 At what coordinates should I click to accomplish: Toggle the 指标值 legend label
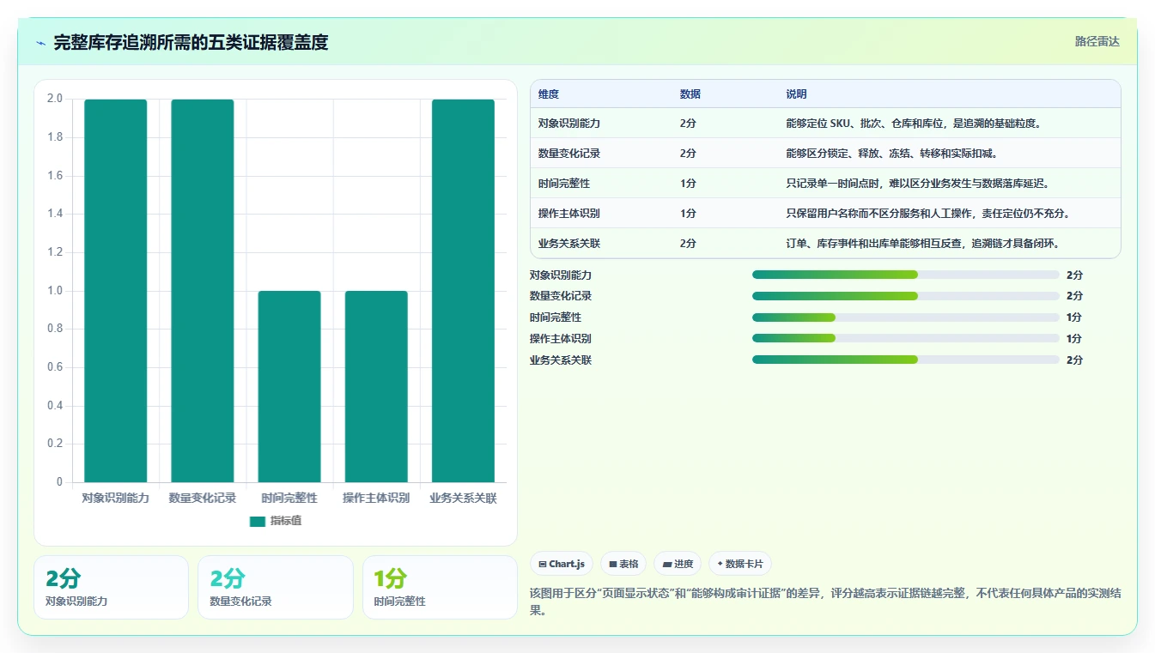(x=286, y=521)
